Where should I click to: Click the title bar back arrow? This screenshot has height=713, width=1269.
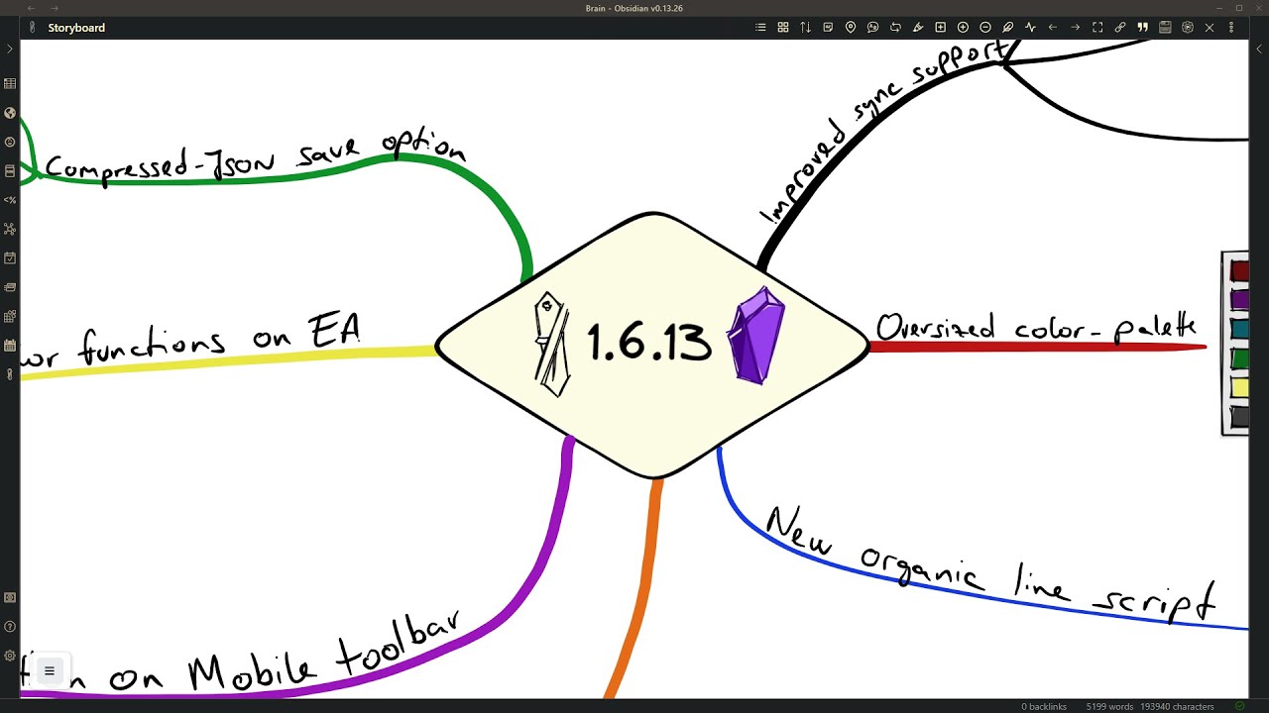(31, 8)
